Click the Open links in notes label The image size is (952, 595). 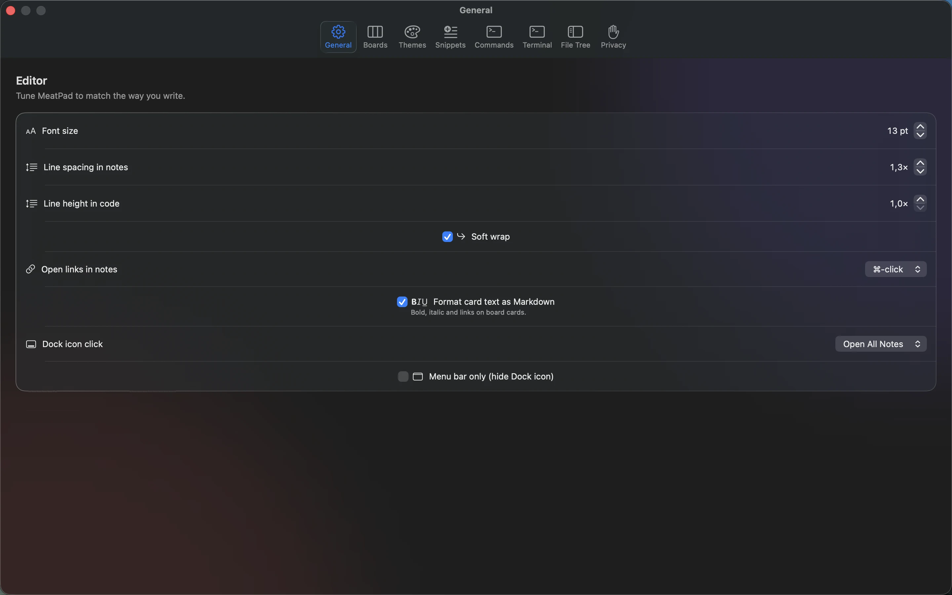coord(79,269)
